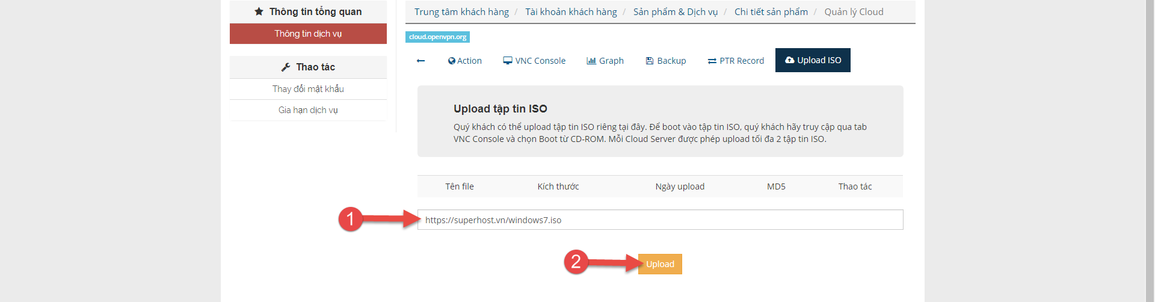1155x302 pixels.
Task: Click the Tên file column header
Action: [x=460, y=186]
